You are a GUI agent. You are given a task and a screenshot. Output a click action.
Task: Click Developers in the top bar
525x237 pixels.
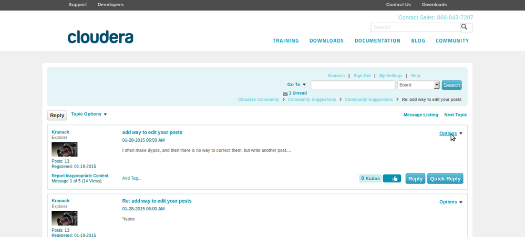pyautogui.click(x=110, y=5)
